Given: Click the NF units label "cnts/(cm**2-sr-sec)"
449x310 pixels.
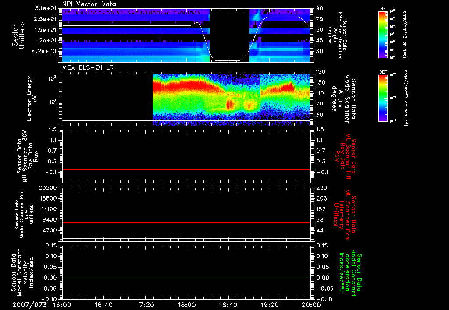Looking at the screenshot, I should click(x=404, y=34).
